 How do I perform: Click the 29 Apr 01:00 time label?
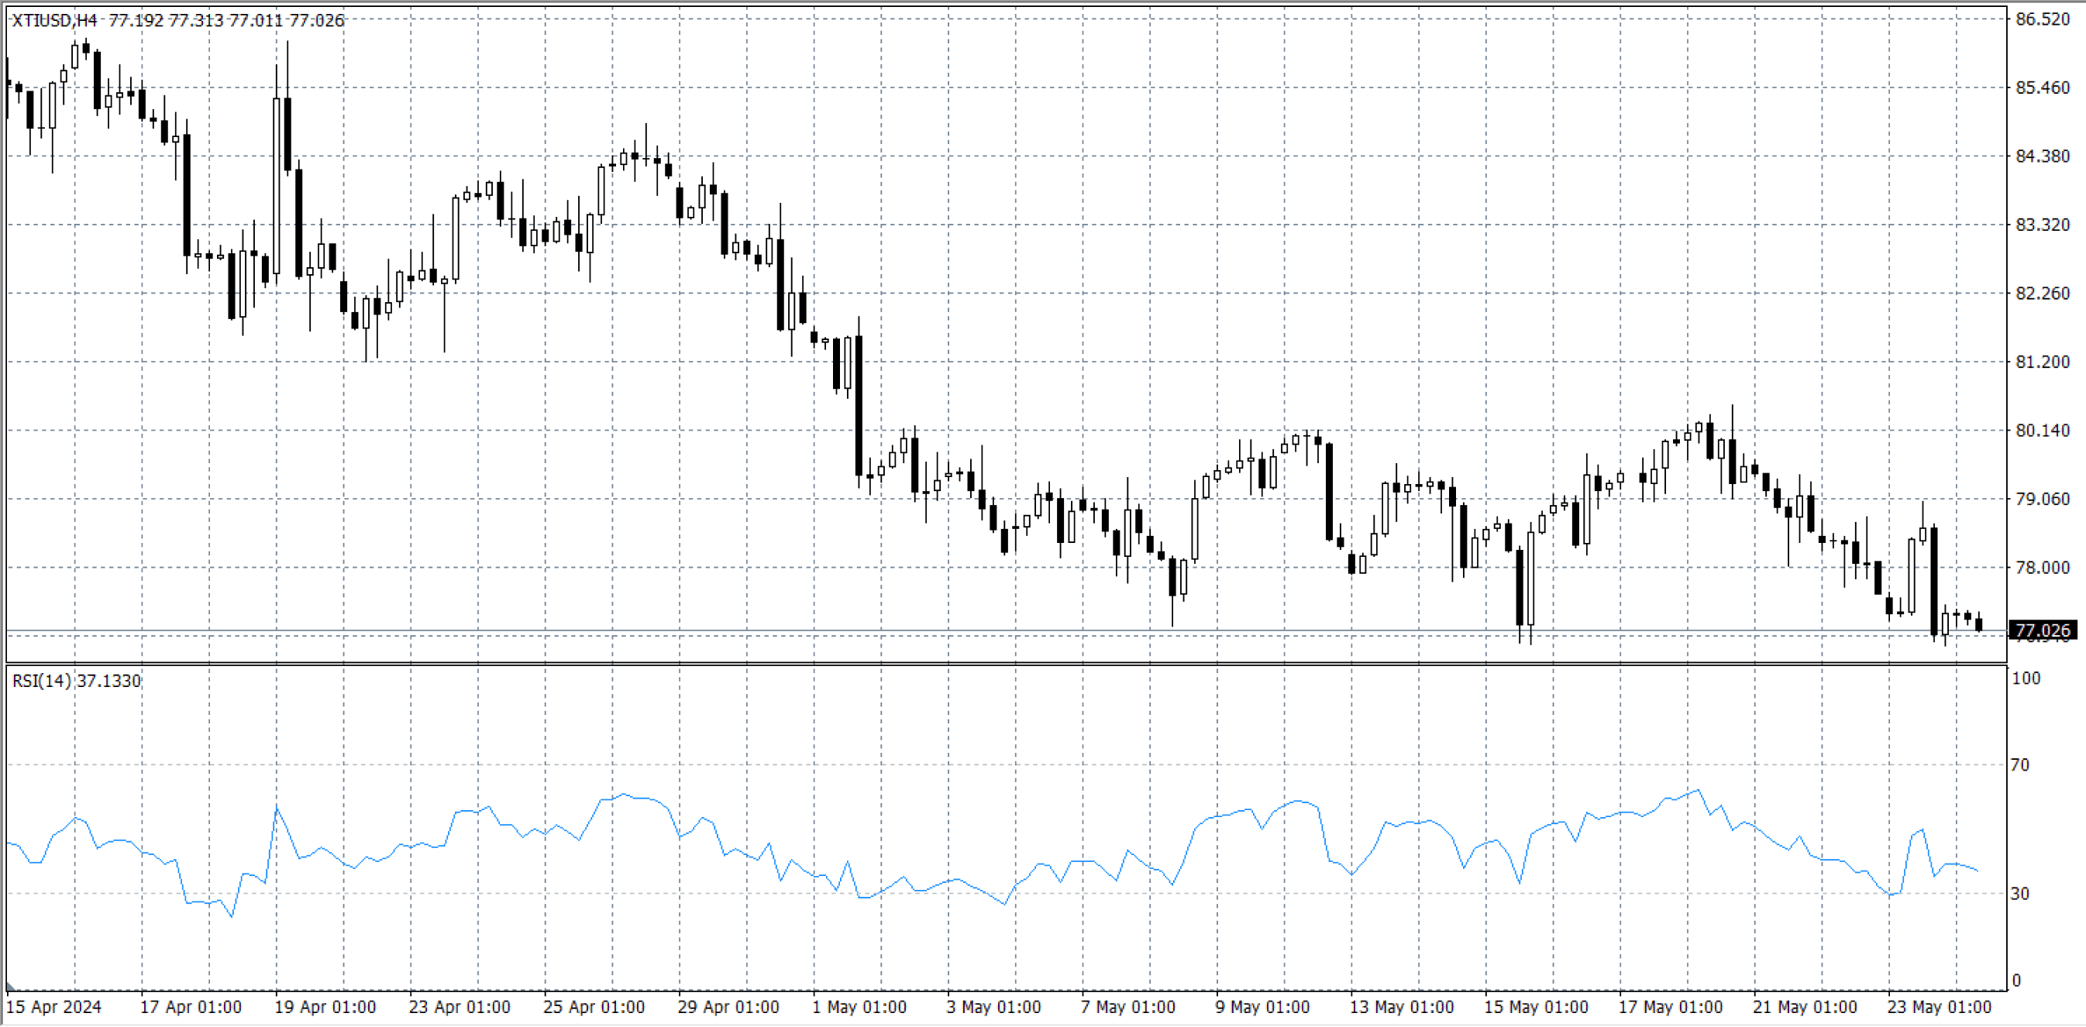point(728,1007)
